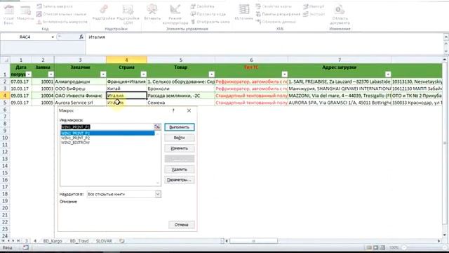Open filter dropdown for Адрес загрузки column
The image size is (449, 253).
[x=388, y=74]
